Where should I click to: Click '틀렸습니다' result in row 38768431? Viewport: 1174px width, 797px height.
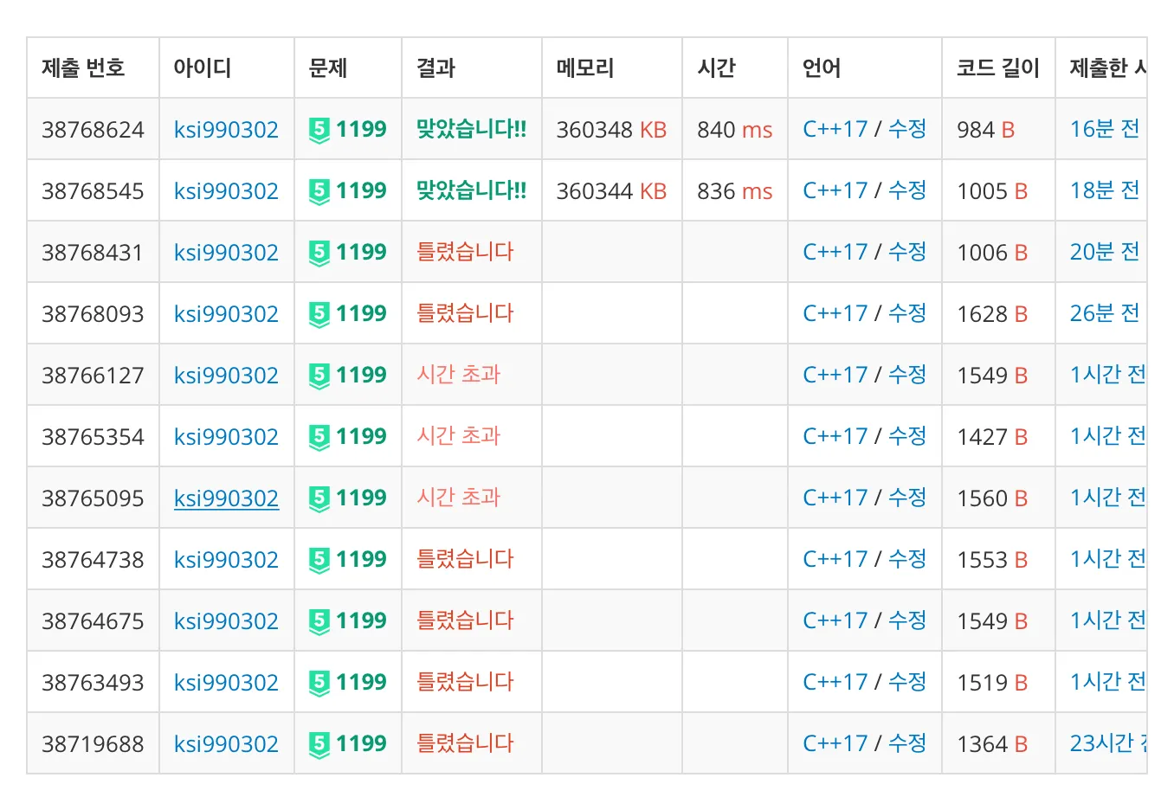click(x=465, y=253)
